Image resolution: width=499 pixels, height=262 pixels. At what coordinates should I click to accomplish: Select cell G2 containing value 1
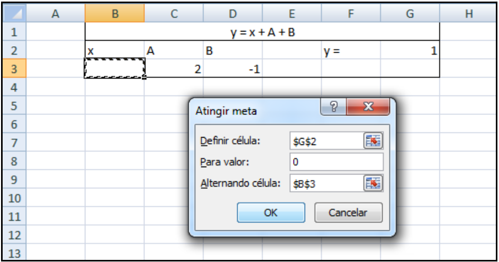[409, 51]
